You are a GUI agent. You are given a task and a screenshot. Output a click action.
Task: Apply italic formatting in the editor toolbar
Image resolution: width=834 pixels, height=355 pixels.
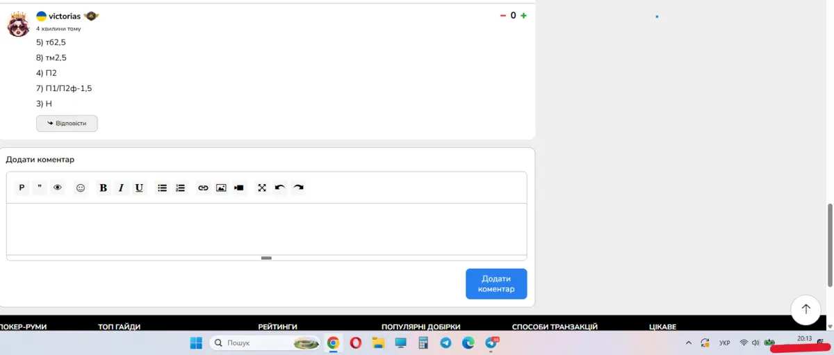pyautogui.click(x=121, y=188)
